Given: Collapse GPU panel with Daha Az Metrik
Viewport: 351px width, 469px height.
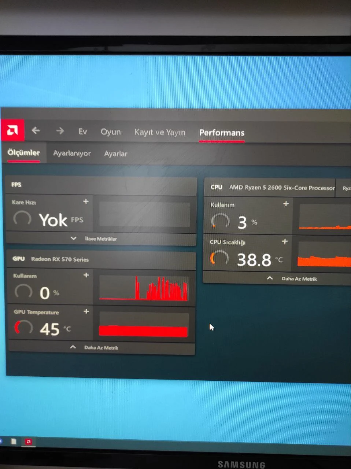Looking at the screenshot, I should coord(94,347).
